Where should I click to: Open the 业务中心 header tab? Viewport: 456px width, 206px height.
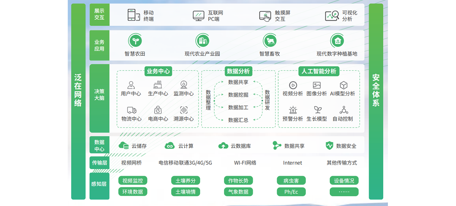[x=158, y=71]
